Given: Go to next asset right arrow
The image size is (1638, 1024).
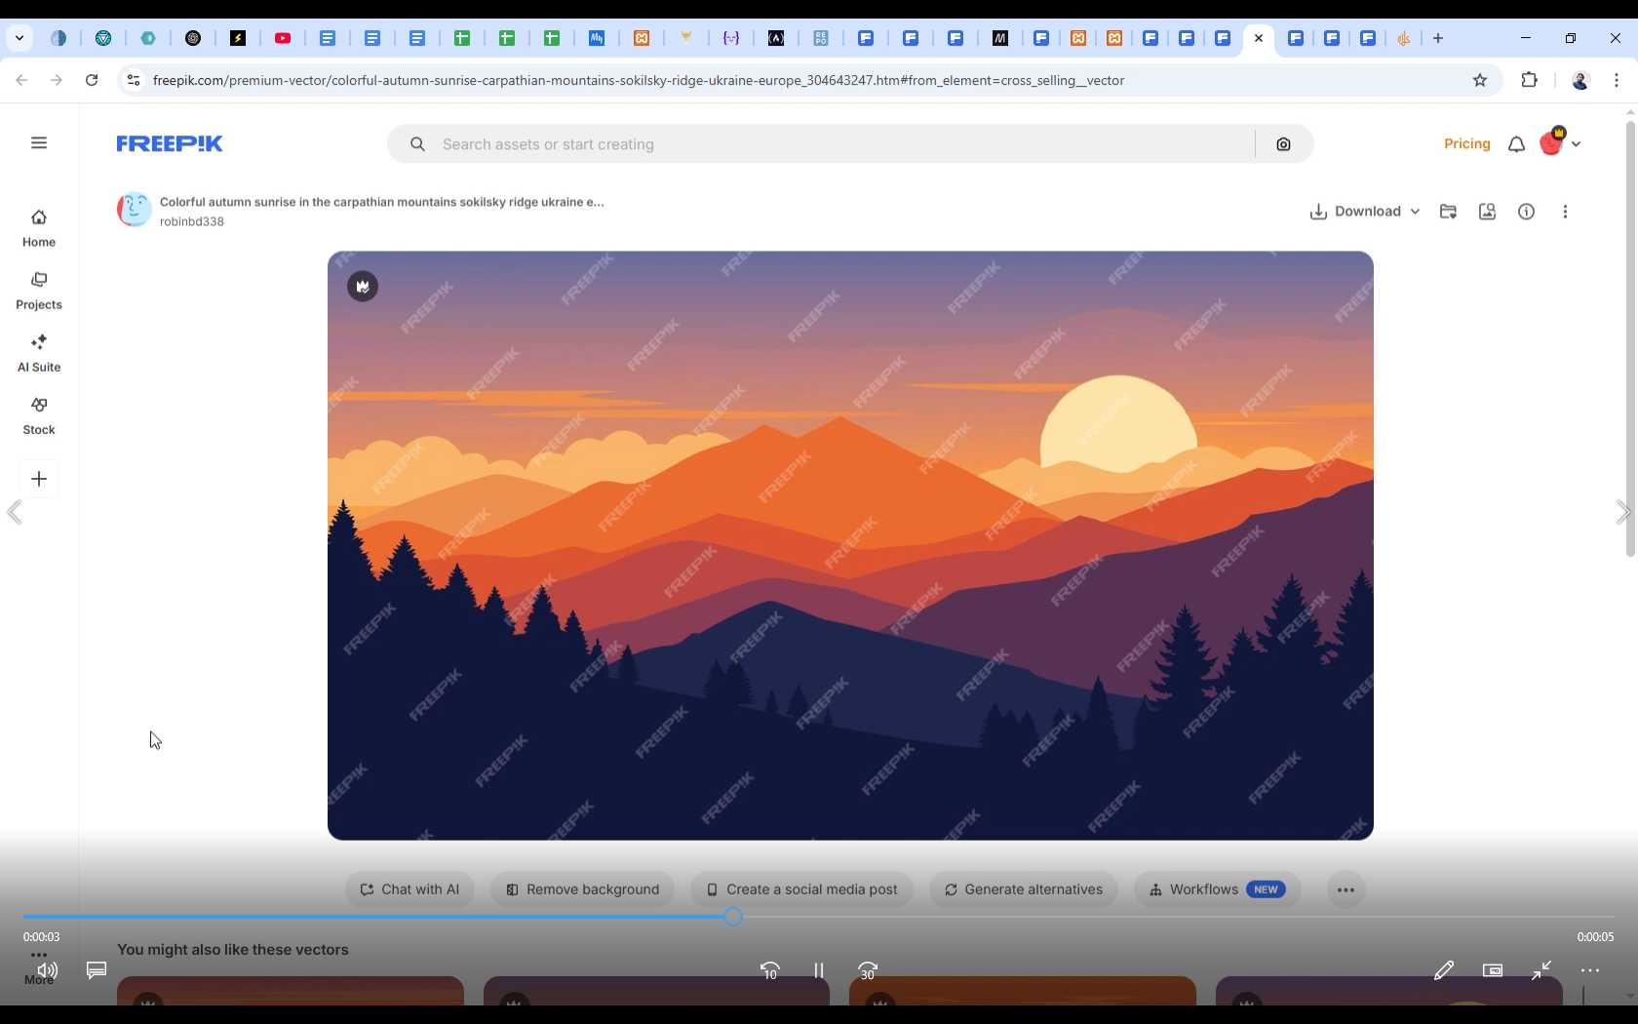Looking at the screenshot, I should pyautogui.click(x=1622, y=513).
